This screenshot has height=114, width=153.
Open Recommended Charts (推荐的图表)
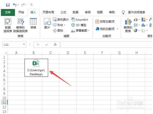[128, 25]
